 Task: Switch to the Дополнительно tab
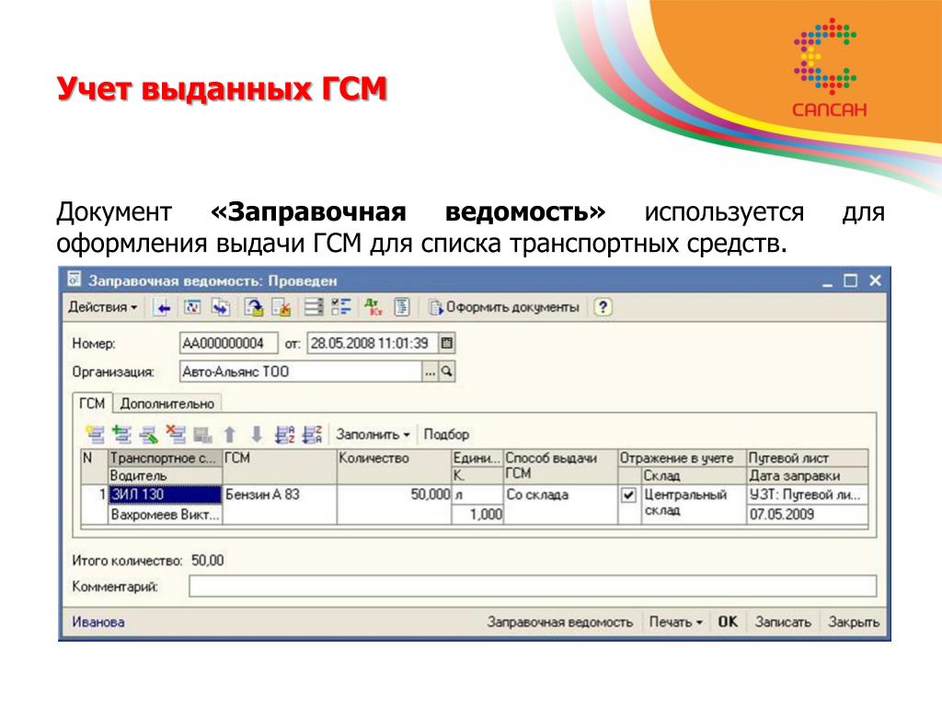[167, 404]
